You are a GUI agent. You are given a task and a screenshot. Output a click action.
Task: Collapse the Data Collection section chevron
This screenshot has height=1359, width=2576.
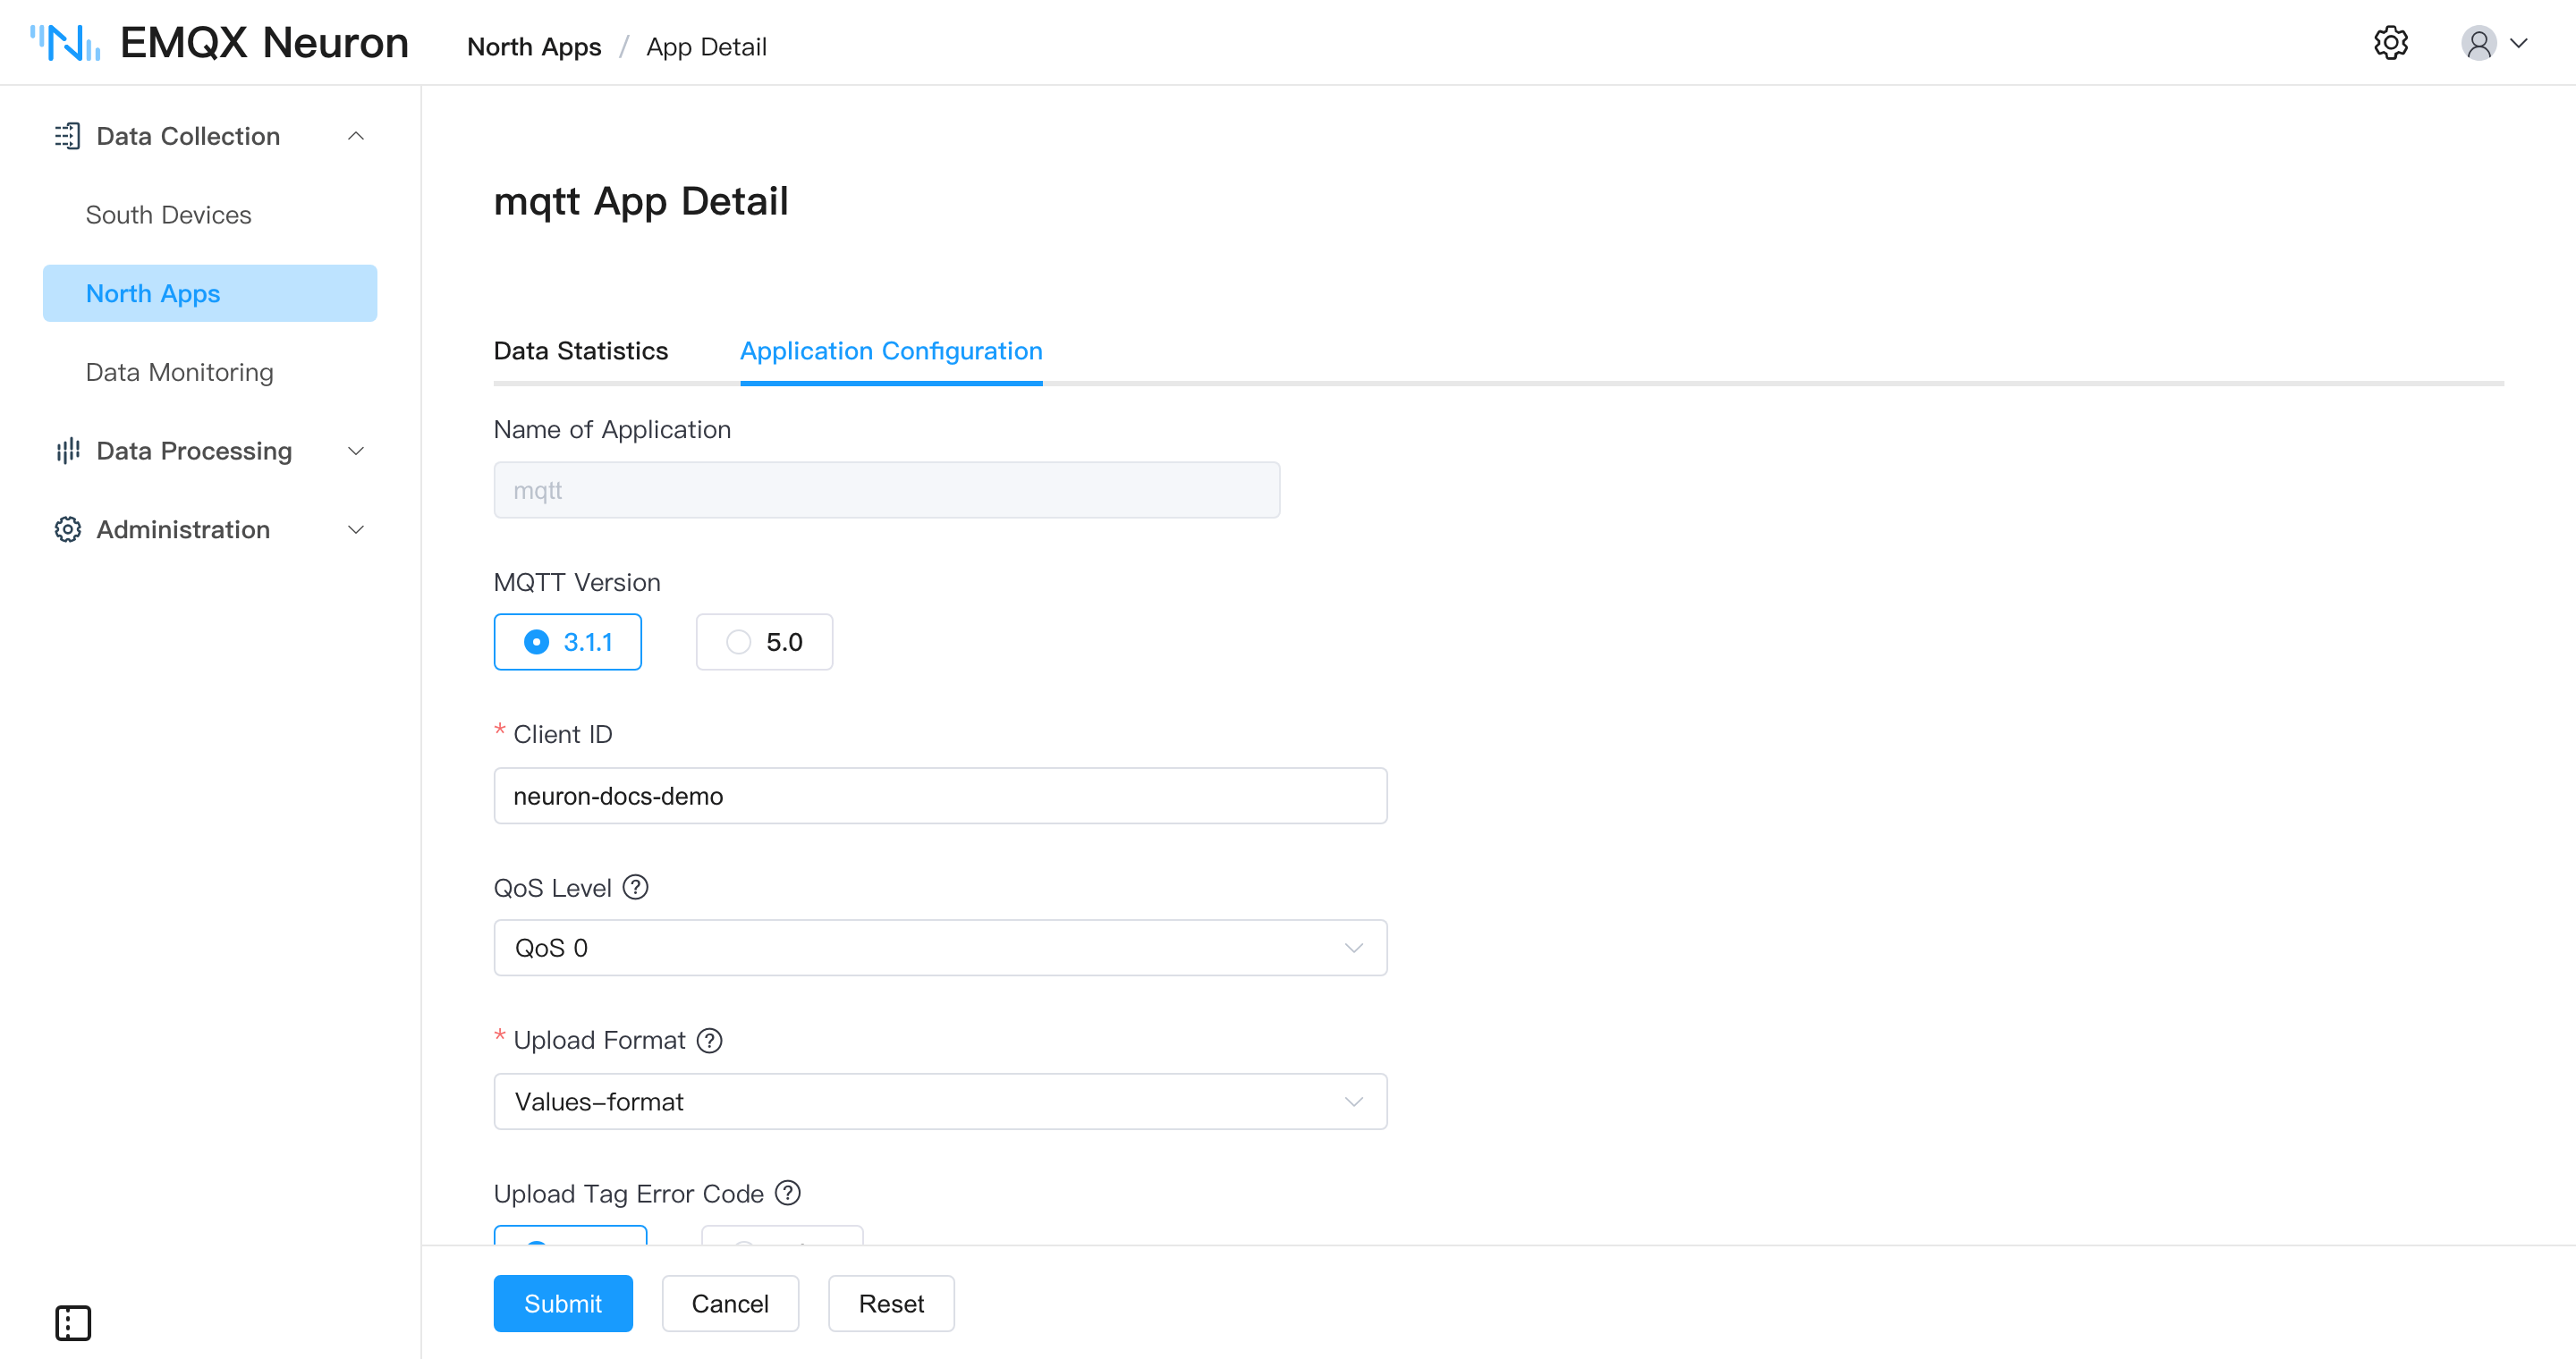click(356, 136)
